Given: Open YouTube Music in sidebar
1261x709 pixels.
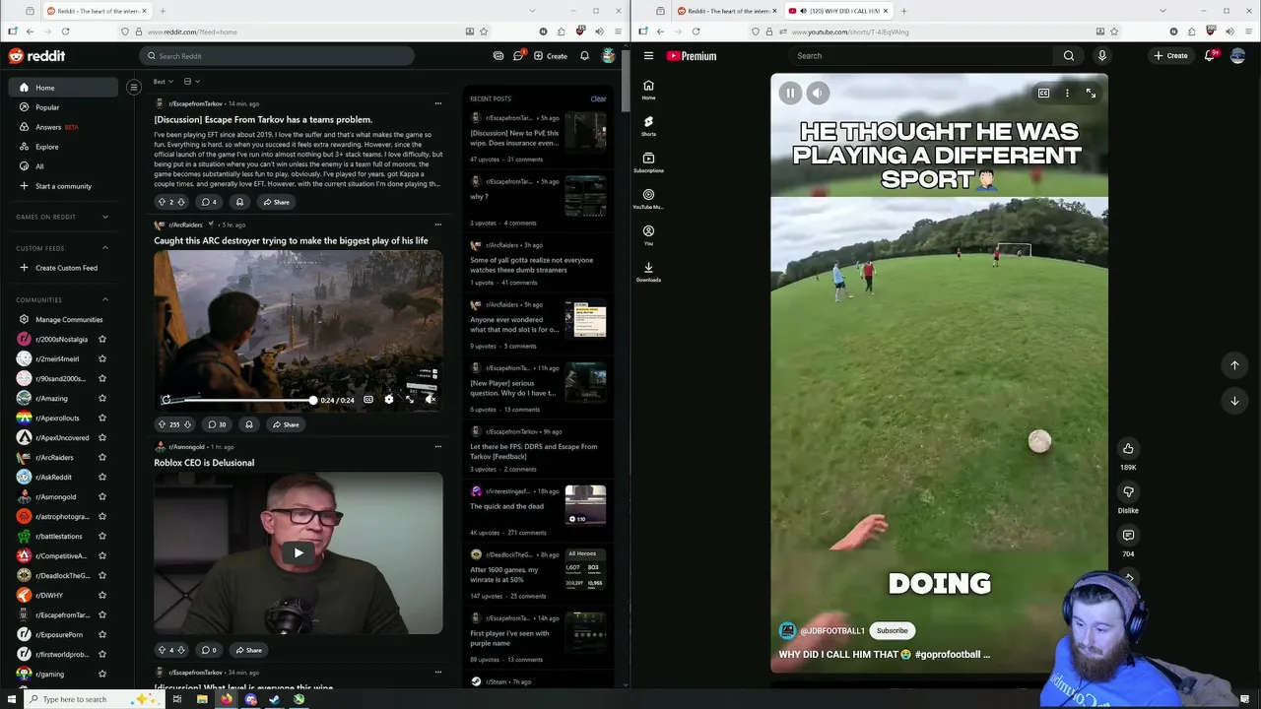Looking at the screenshot, I should click(x=648, y=199).
